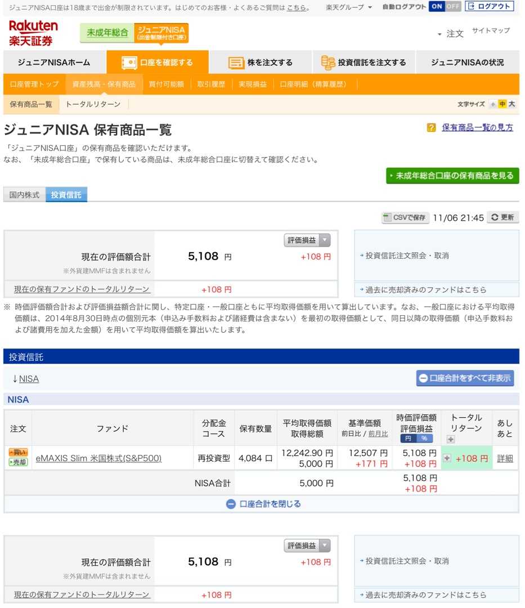Open upper 投資信託注文照会・取消 link

[x=407, y=256]
